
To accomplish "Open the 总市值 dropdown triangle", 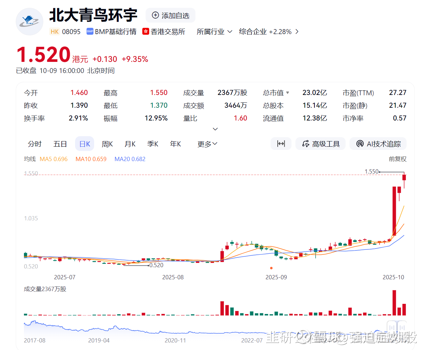I will pyautogui.click(x=288, y=93).
